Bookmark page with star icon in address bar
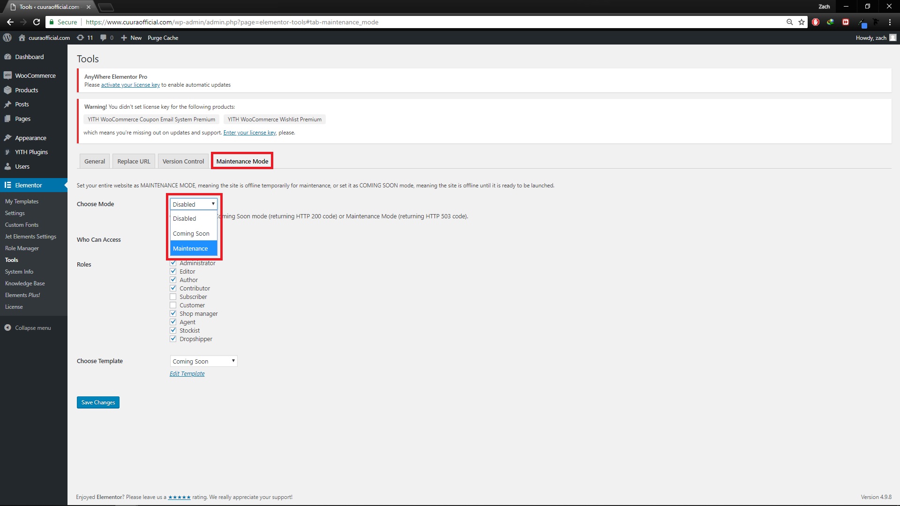 [802, 22]
